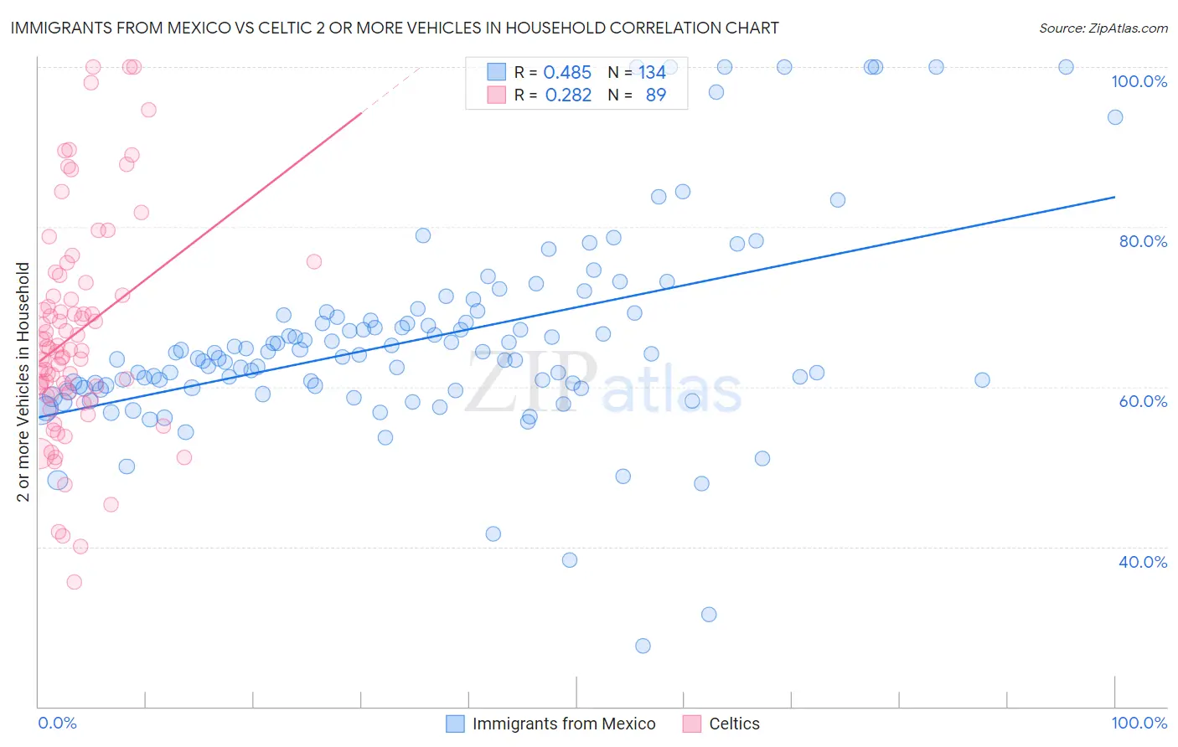Click the 0.0% x-axis label
This screenshot has height=747, width=1178.
pyautogui.click(x=57, y=723)
